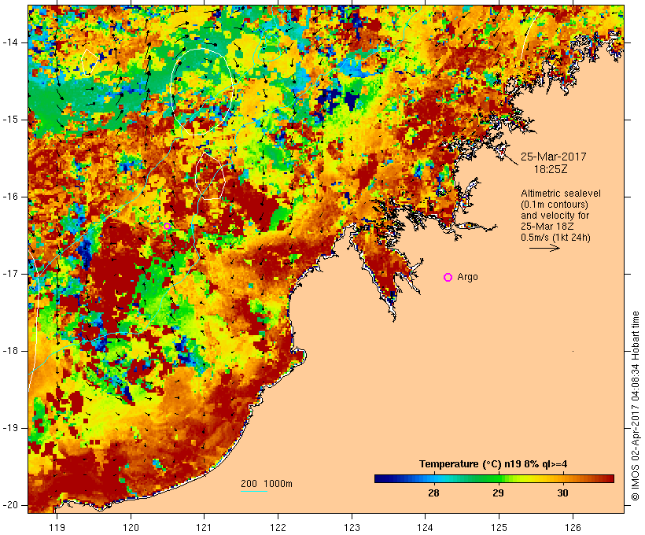The height and width of the screenshot is (535, 645).
Task: Click the '0.5m/s (1kt 24h)' scale text
Action: coord(555,238)
